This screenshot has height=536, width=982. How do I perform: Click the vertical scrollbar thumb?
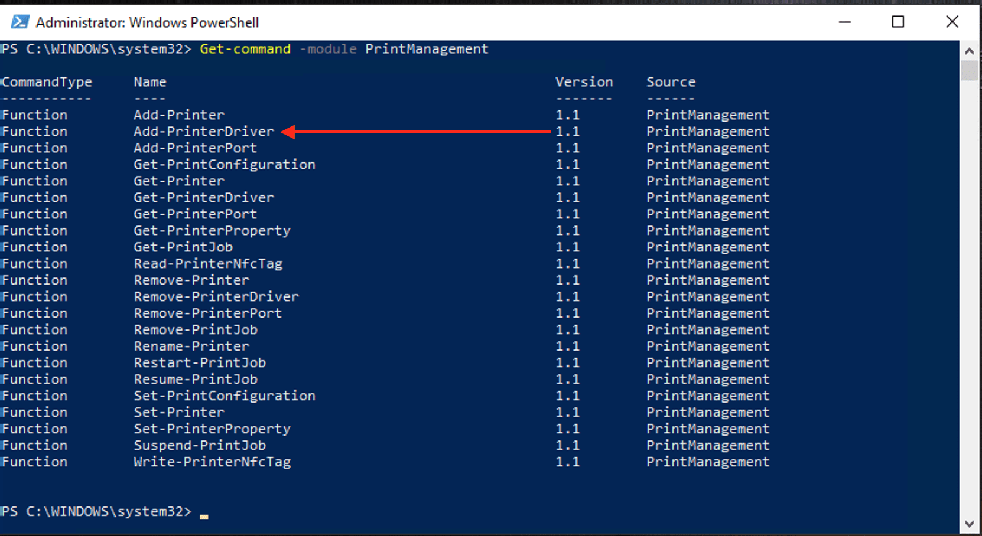click(969, 70)
